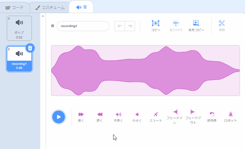Select the ポップ sound thumbnail
This screenshot has width=245, height=149.
coord(19,28)
